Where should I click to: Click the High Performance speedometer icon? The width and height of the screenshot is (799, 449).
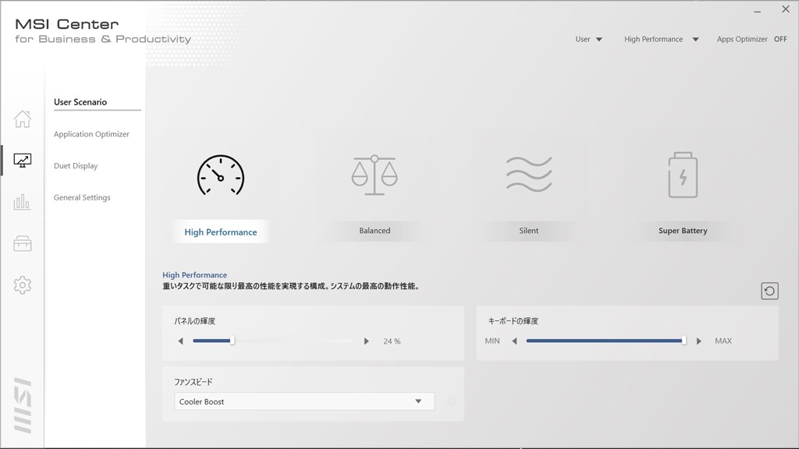point(221,175)
